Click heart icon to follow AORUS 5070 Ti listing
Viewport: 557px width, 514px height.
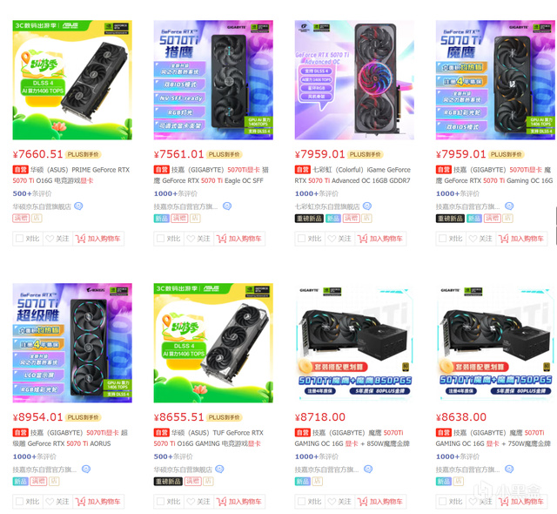click(x=50, y=502)
